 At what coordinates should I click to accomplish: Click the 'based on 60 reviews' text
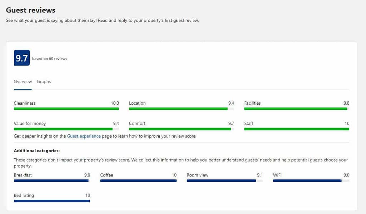[x=50, y=59]
